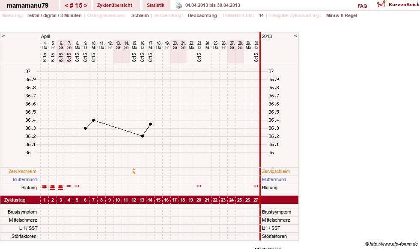Viewport: 420px width, 249px height.
Task: Click the right Zervixschleim label
Action: (276, 172)
